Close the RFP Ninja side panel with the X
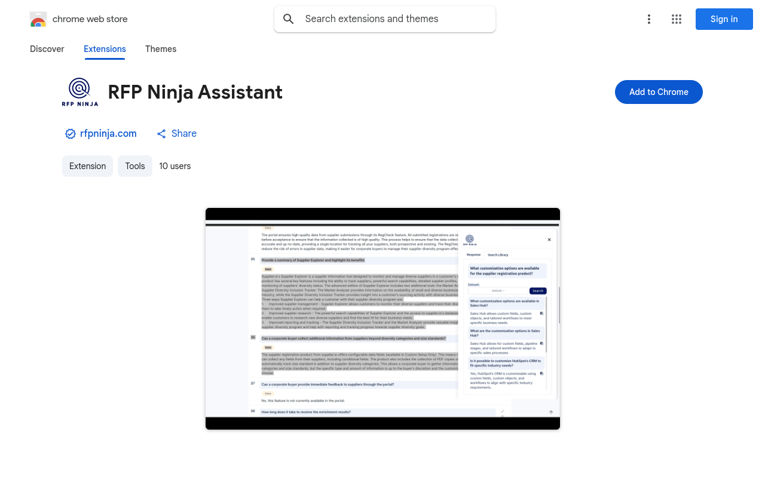The width and height of the screenshot is (765, 478). coord(549,239)
